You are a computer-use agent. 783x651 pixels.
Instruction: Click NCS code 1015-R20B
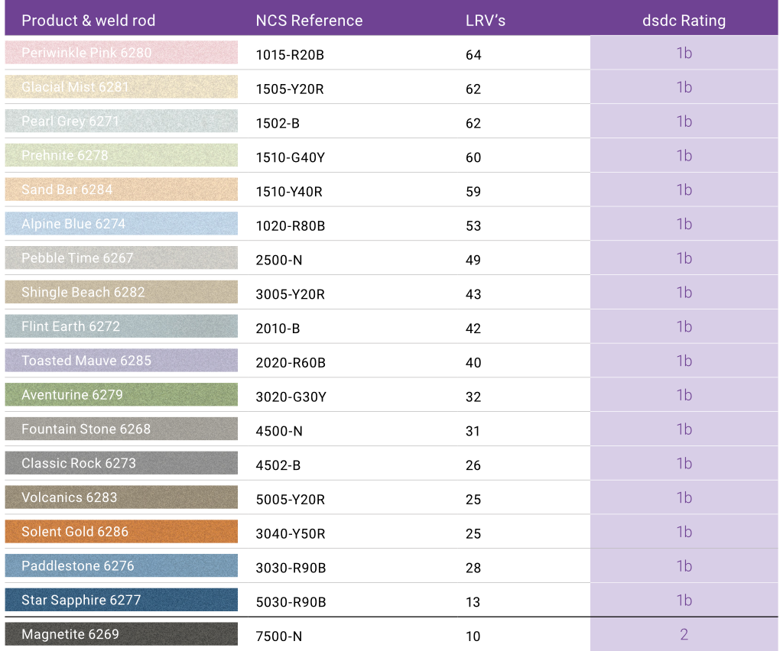290,55
